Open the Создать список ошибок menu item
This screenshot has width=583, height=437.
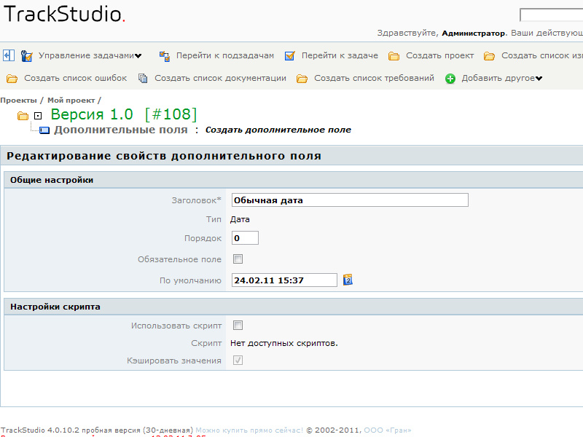point(75,79)
